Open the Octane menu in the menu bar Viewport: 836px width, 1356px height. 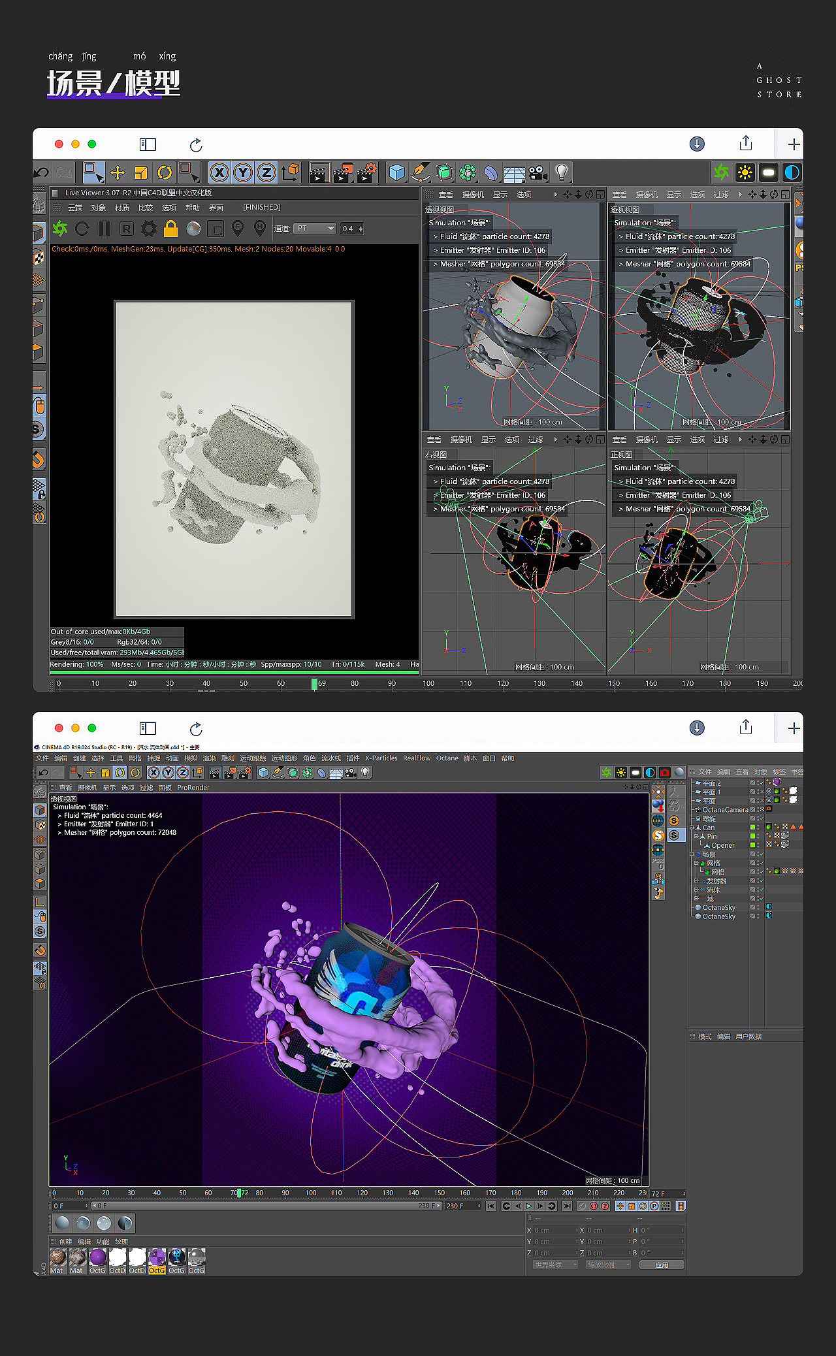[447, 758]
